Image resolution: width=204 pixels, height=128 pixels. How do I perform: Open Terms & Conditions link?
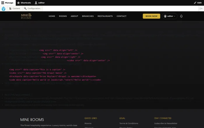pos(129,123)
